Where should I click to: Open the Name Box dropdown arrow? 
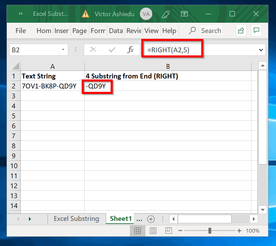(x=63, y=50)
